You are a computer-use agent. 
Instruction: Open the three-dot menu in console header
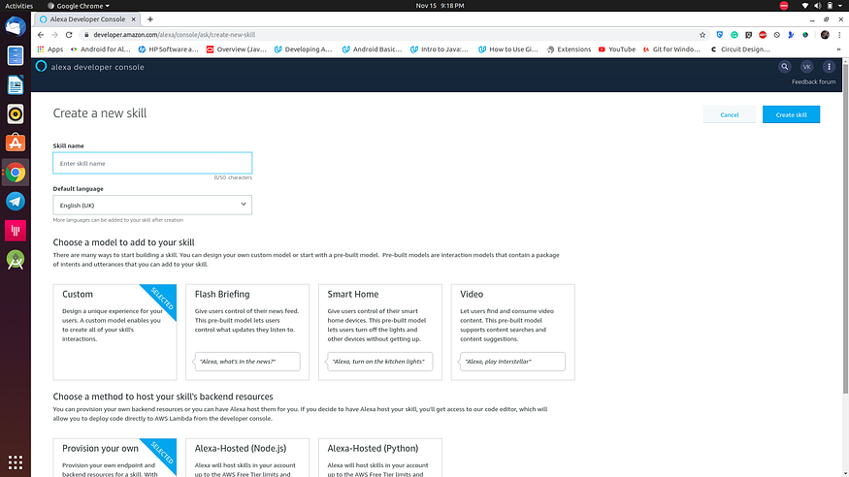coord(829,67)
